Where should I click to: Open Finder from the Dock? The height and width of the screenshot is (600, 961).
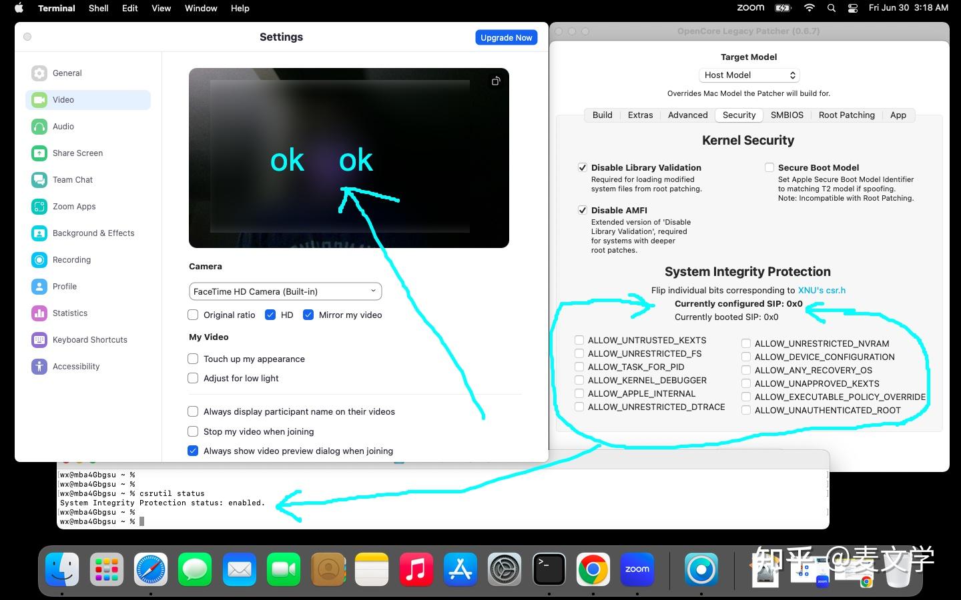[x=62, y=570]
